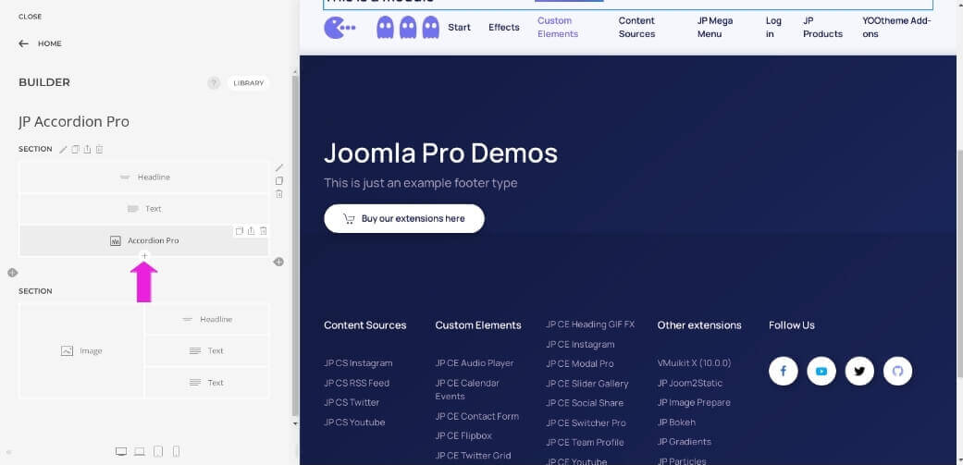Viewport: 963px width, 465px height.
Task: Click the Pac-Man site logo
Action: point(340,28)
